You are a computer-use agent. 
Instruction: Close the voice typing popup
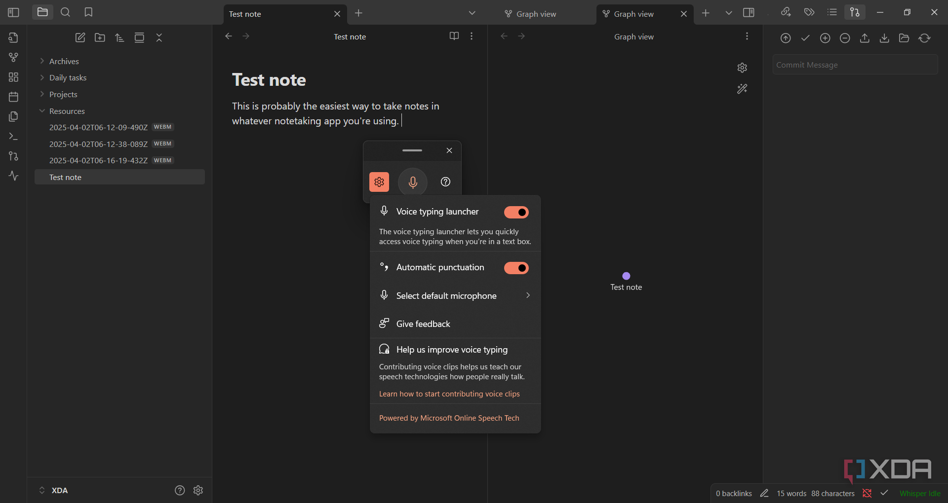(x=449, y=150)
